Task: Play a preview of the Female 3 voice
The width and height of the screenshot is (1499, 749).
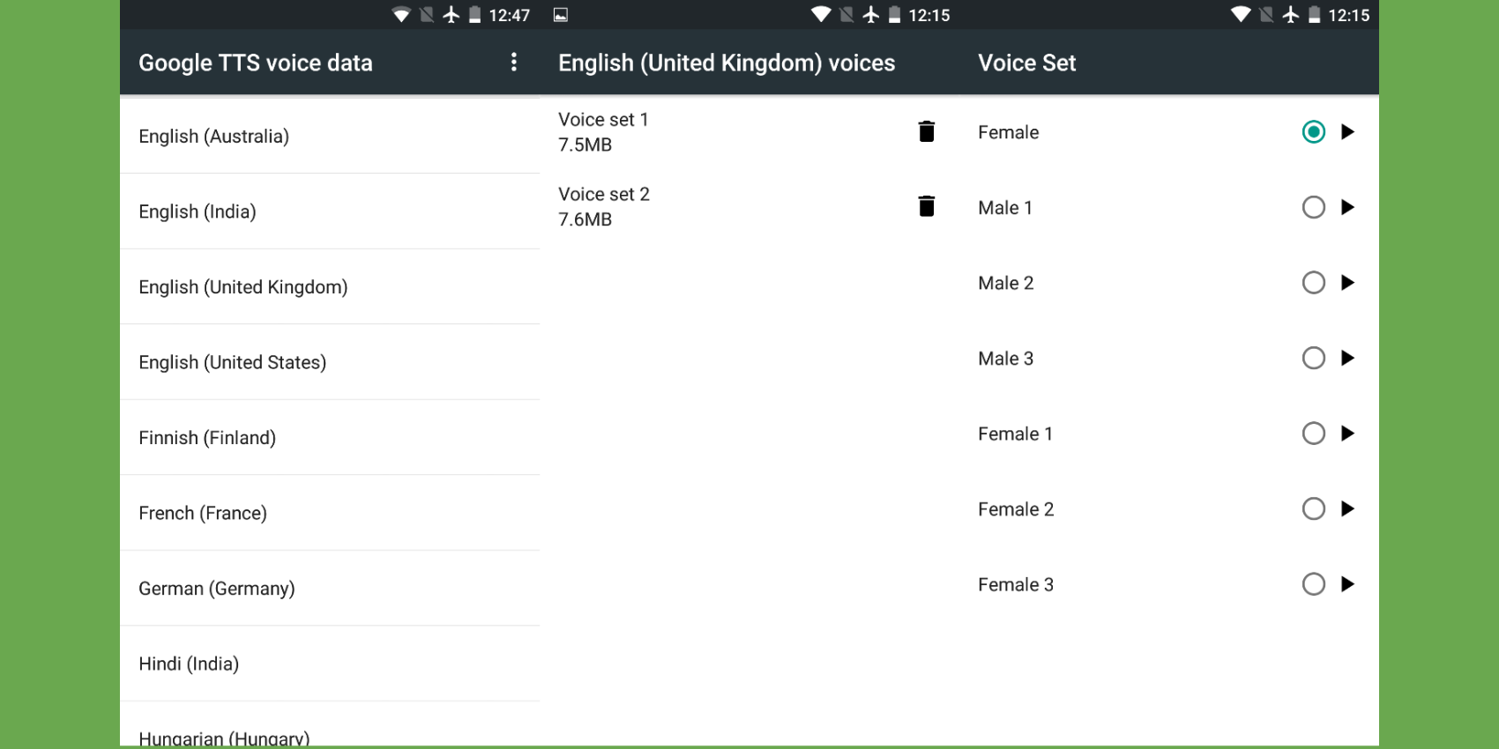Action: (1348, 584)
